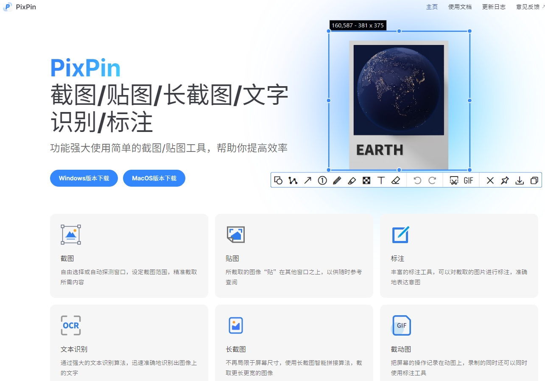Click the 贴图 feature card icon
The height and width of the screenshot is (381, 545).
coord(235,235)
